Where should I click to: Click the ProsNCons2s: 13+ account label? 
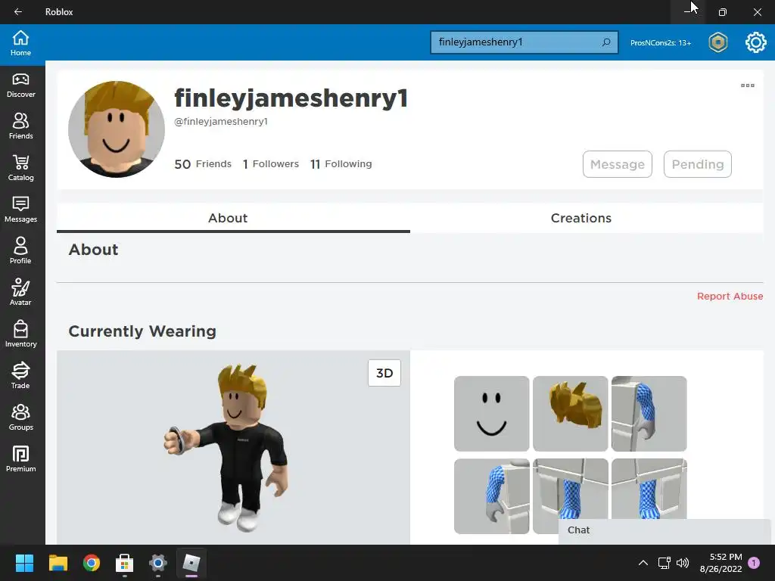pyautogui.click(x=660, y=43)
